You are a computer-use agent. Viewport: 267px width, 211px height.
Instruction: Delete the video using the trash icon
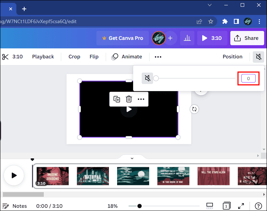tap(129, 99)
